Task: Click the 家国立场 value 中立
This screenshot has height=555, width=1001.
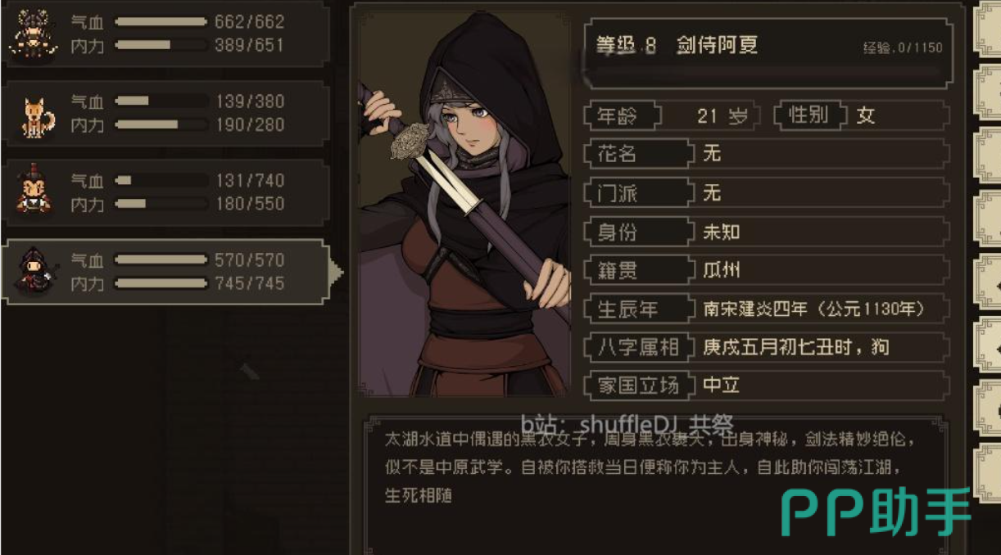Action: tap(722, 385)
